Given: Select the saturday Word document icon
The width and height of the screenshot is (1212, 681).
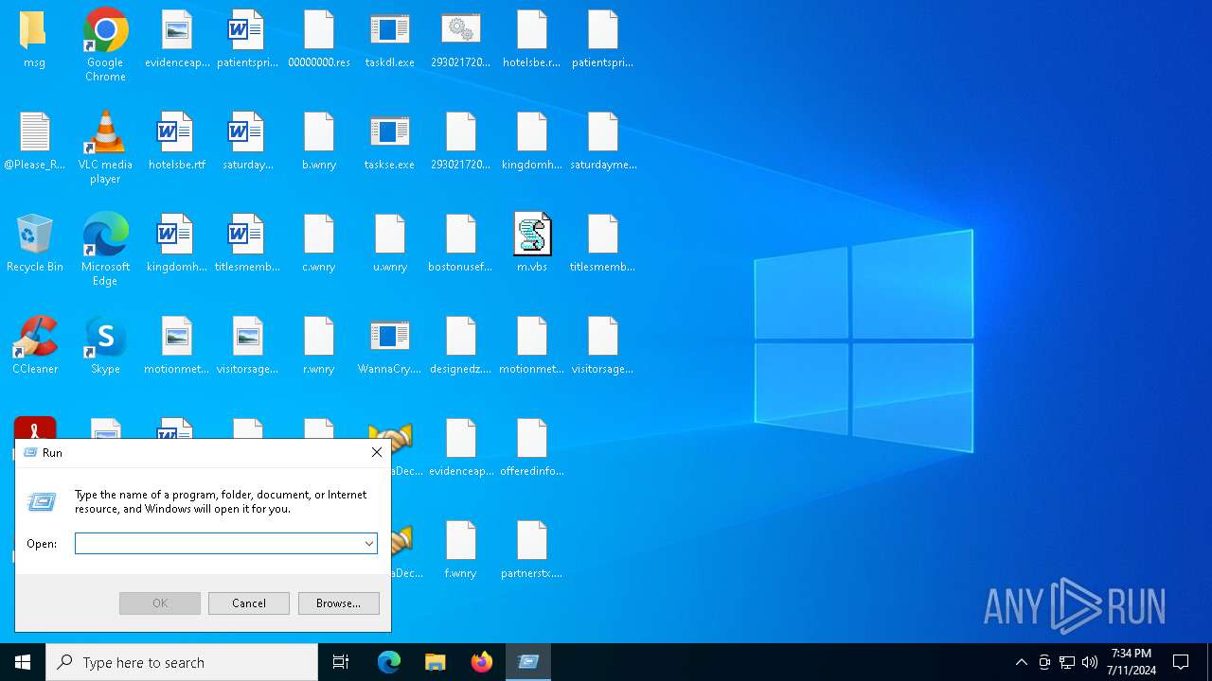Looking at the screenshot, I should pos(248,140).
